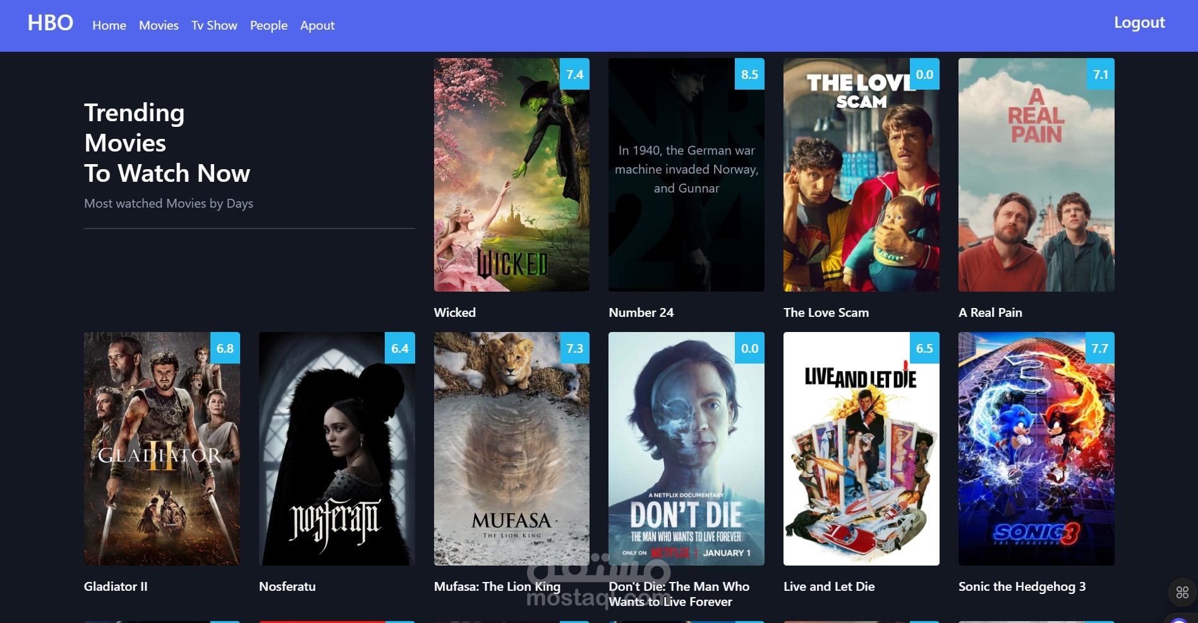This screenshot has height=623, width=1198.
Task: Go to the Movies page
Action: tap(159, 25)
